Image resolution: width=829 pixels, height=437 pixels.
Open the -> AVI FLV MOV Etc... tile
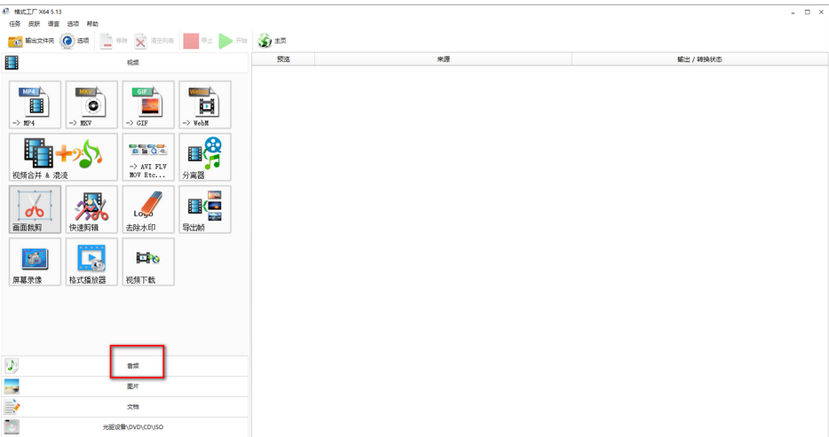coord(148,157)
